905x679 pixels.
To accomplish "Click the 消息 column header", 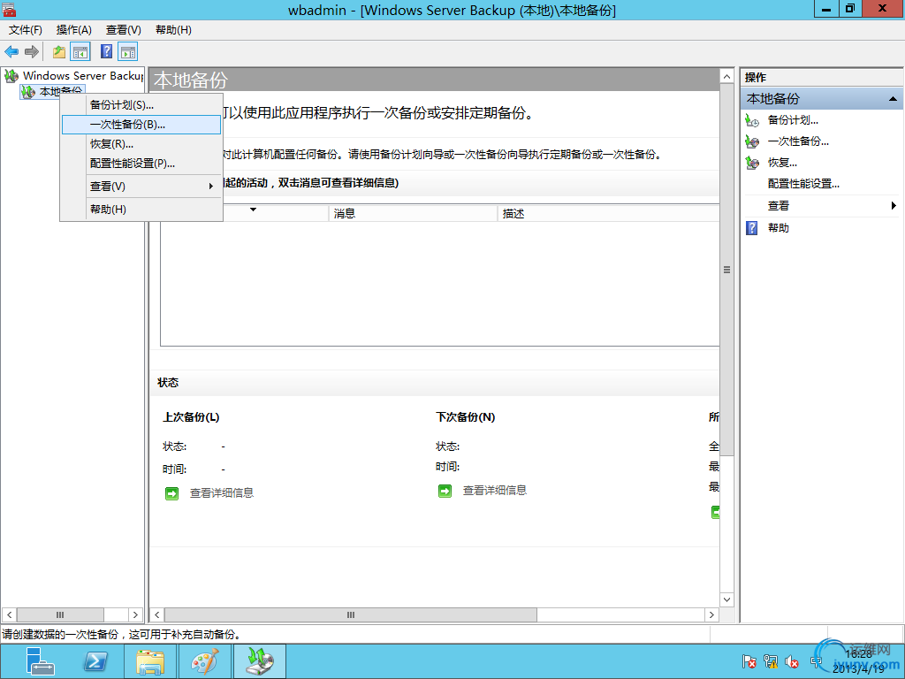I will coord(413,214).
